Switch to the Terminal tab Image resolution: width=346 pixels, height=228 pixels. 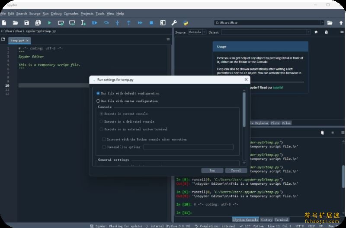point(282,220)
